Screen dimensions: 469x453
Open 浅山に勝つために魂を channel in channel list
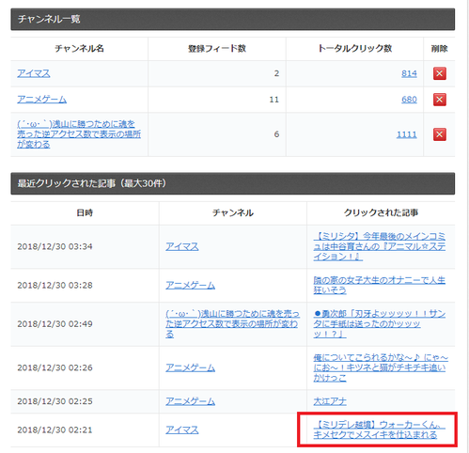[x=79, y=134]
